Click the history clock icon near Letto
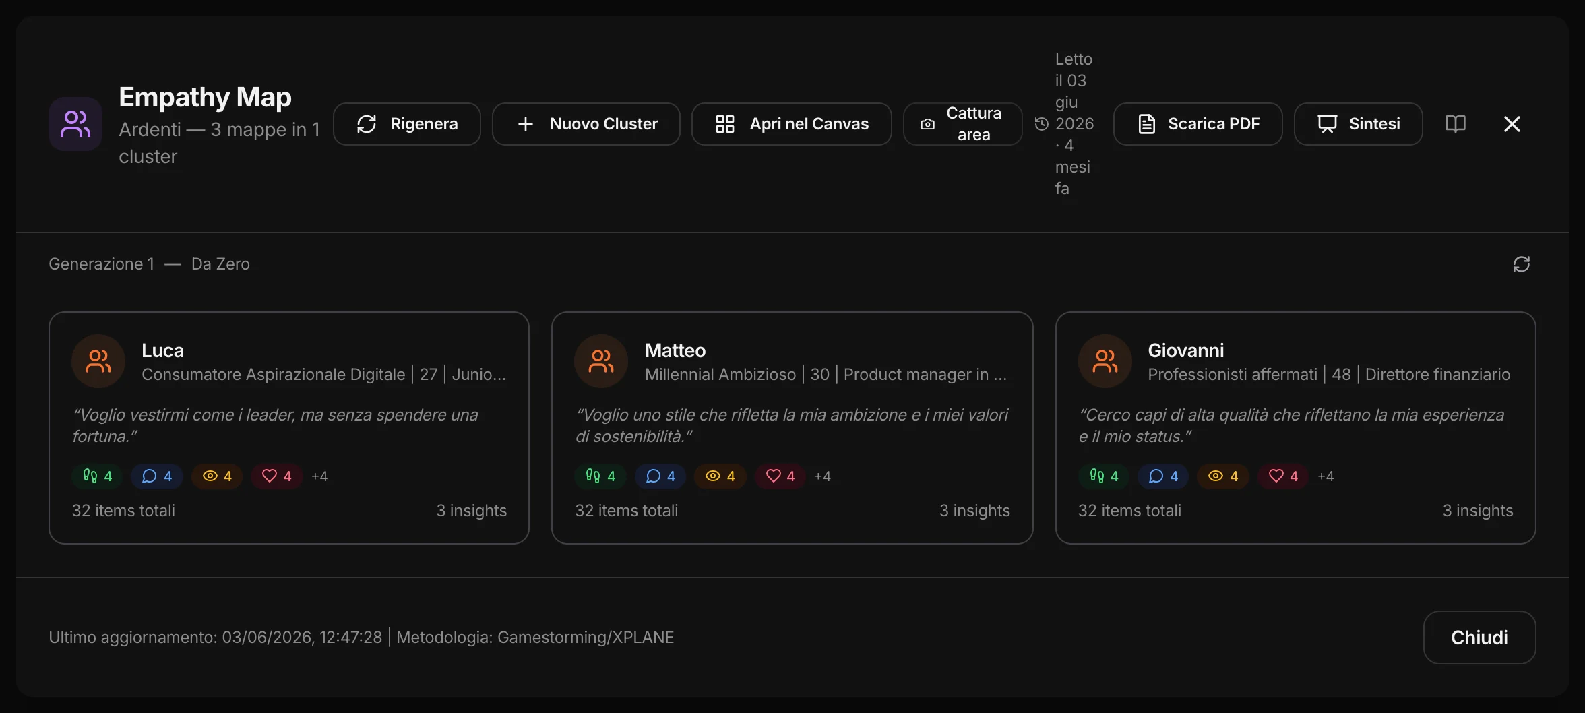This screenshot has width=1585, height=713. pos(1041,124)
